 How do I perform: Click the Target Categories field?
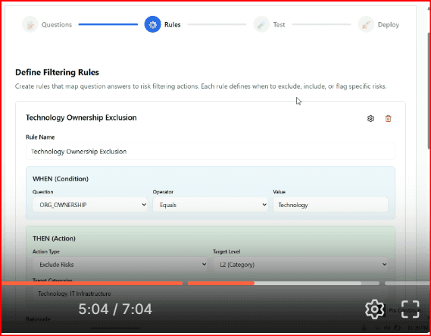[x=211, y=294]
